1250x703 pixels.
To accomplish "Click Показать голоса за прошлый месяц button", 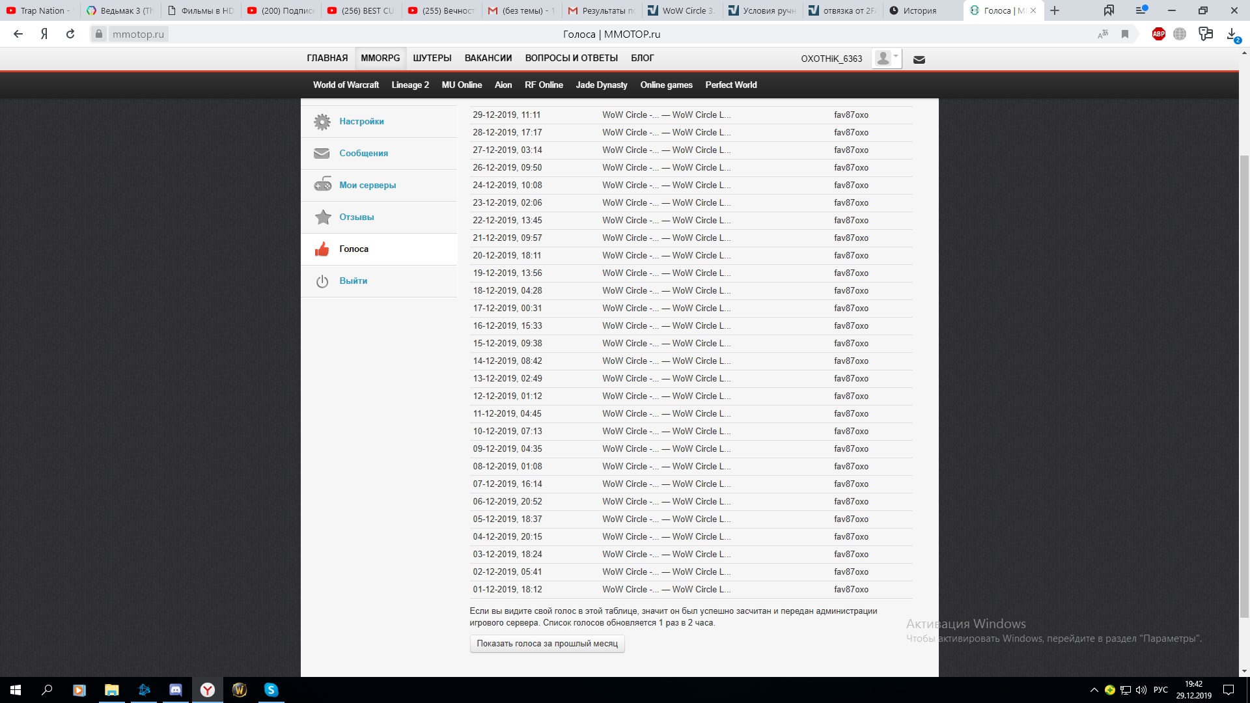I will [547, 644].
